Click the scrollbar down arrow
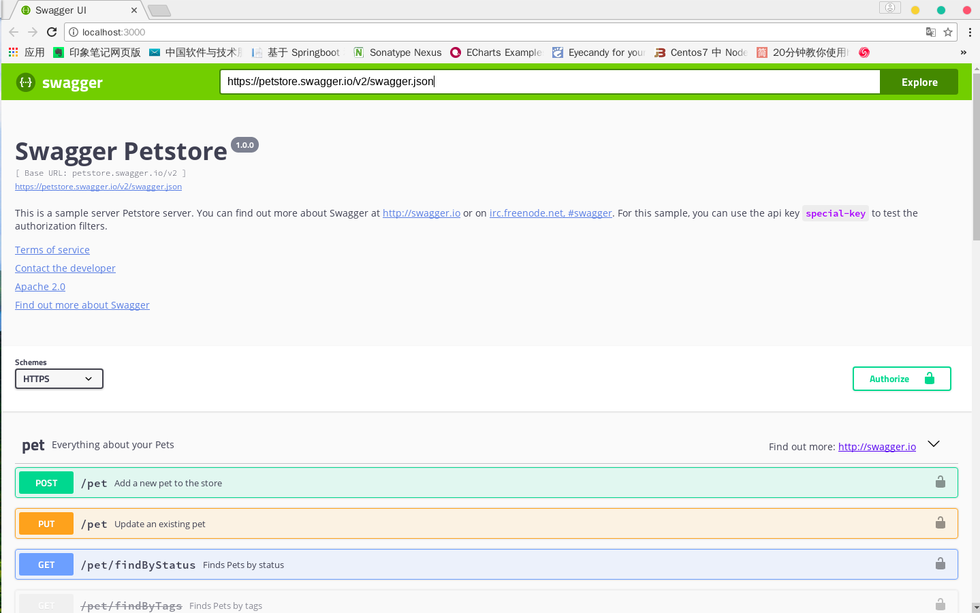Screen dimensions: 980x613 click(976, 607)
